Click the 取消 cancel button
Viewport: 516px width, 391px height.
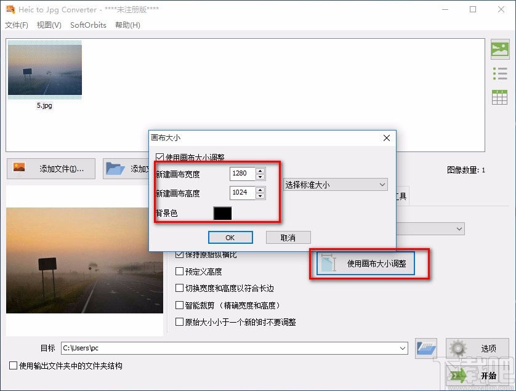click(x=288, y=237)
